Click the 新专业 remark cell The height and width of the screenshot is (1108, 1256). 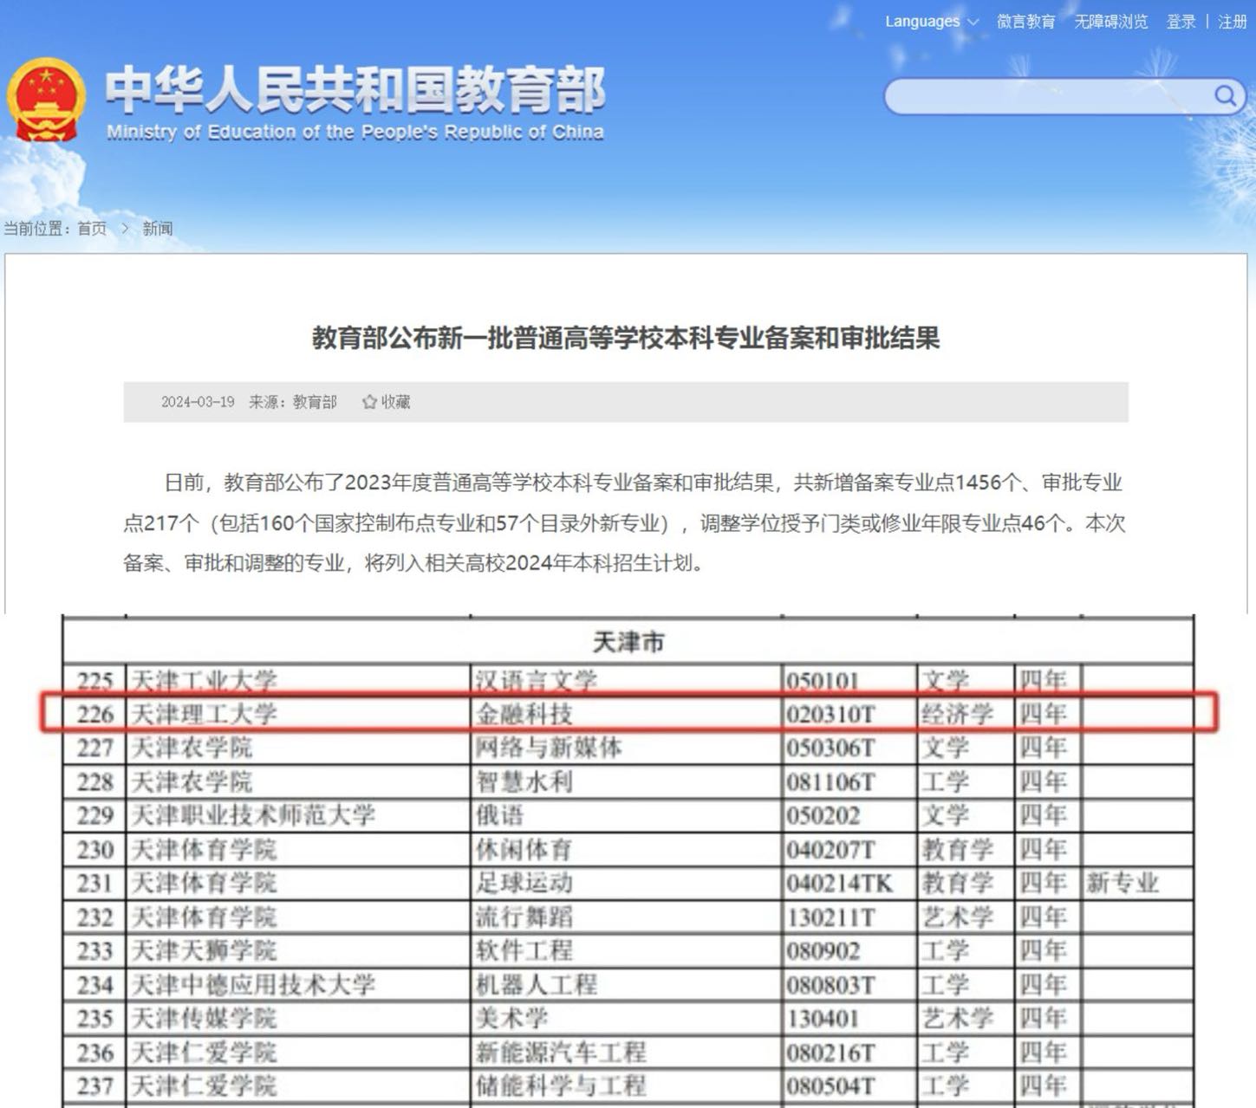point(1122,883)
